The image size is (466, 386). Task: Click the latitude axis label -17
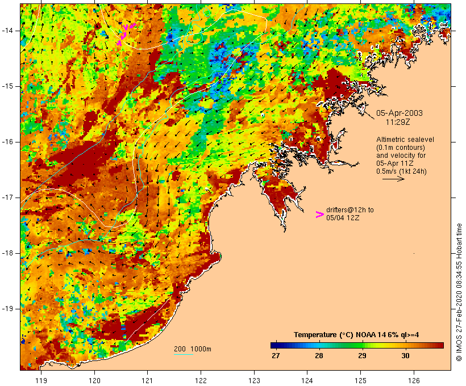pyautogui.click(x=7, y=198)
